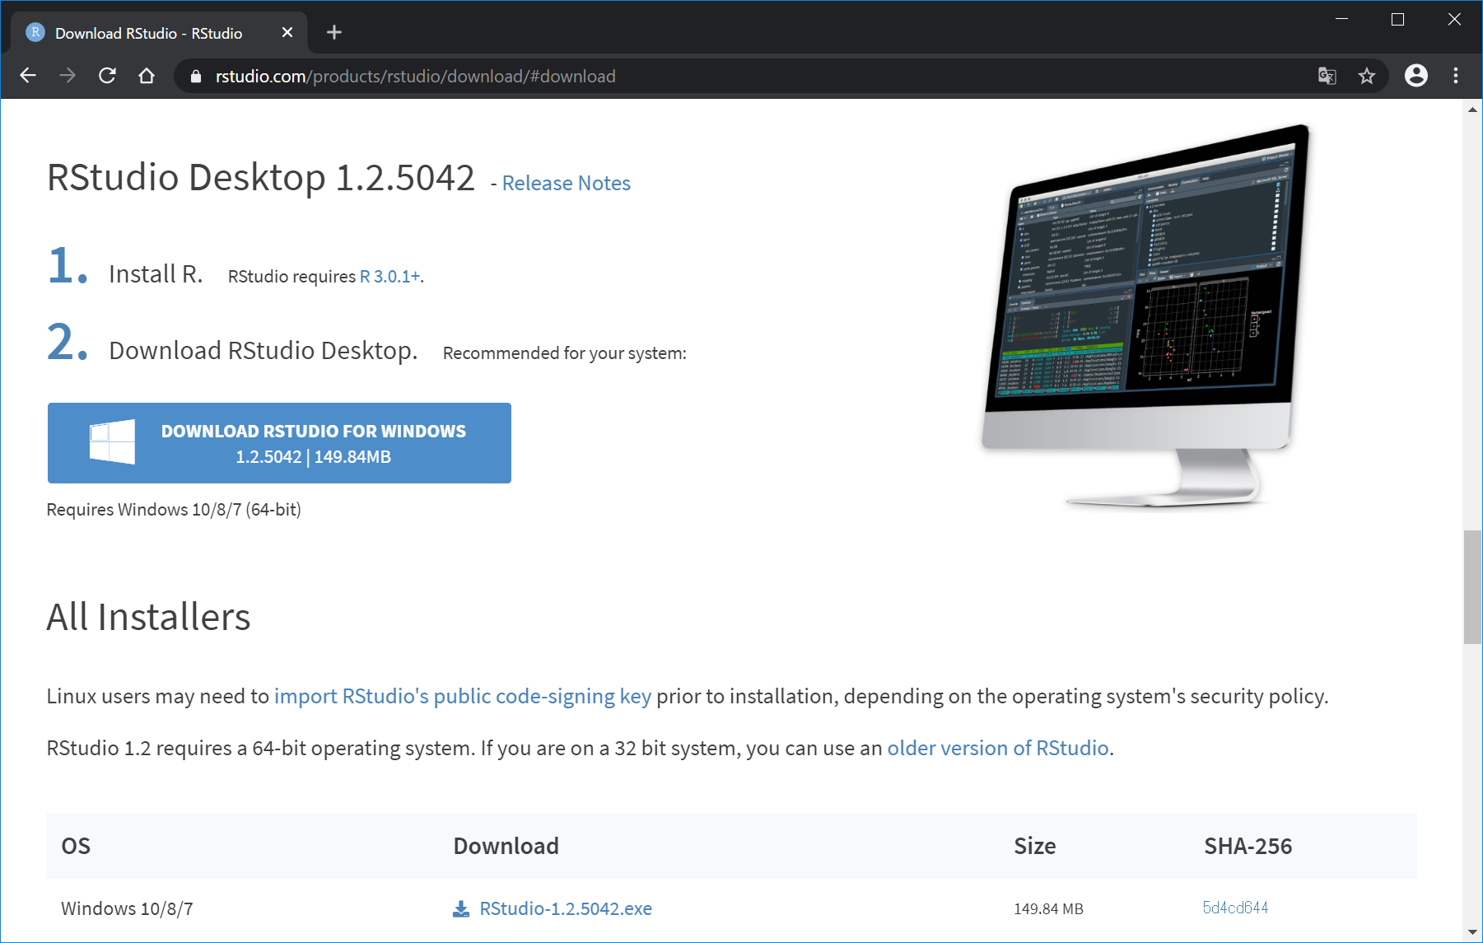View the site lock security info
The width and height of the screenshot is (1483, 943).
[x=196, y=77]
